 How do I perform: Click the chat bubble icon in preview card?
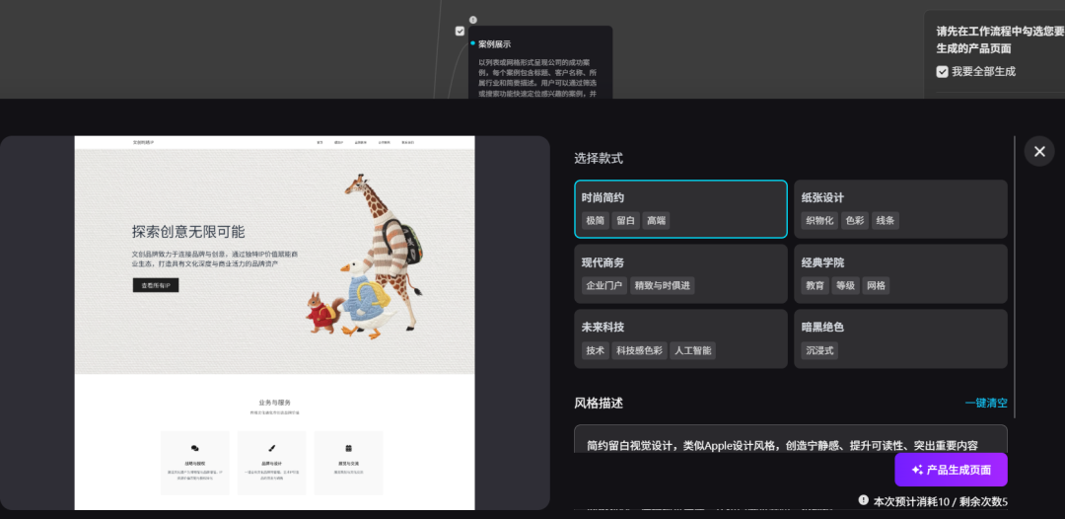click(x=195, y=448)
